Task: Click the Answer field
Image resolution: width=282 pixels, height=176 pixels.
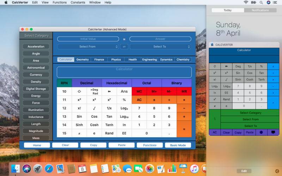Action: [160, 39]
